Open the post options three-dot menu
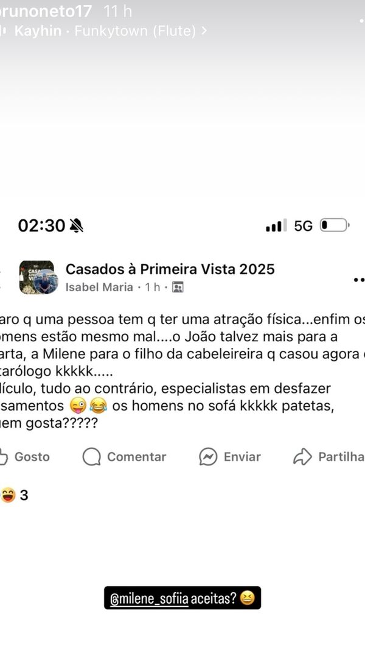 tap(358, 280)
